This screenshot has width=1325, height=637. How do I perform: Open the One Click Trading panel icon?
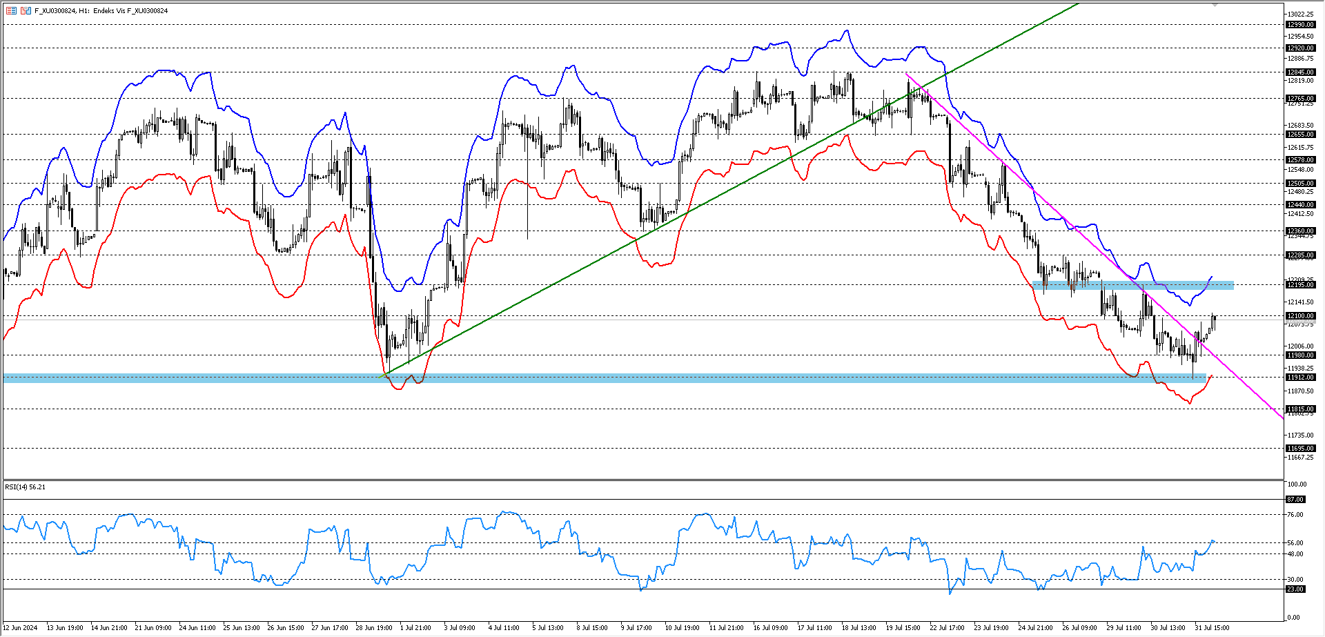coord(26,10)
